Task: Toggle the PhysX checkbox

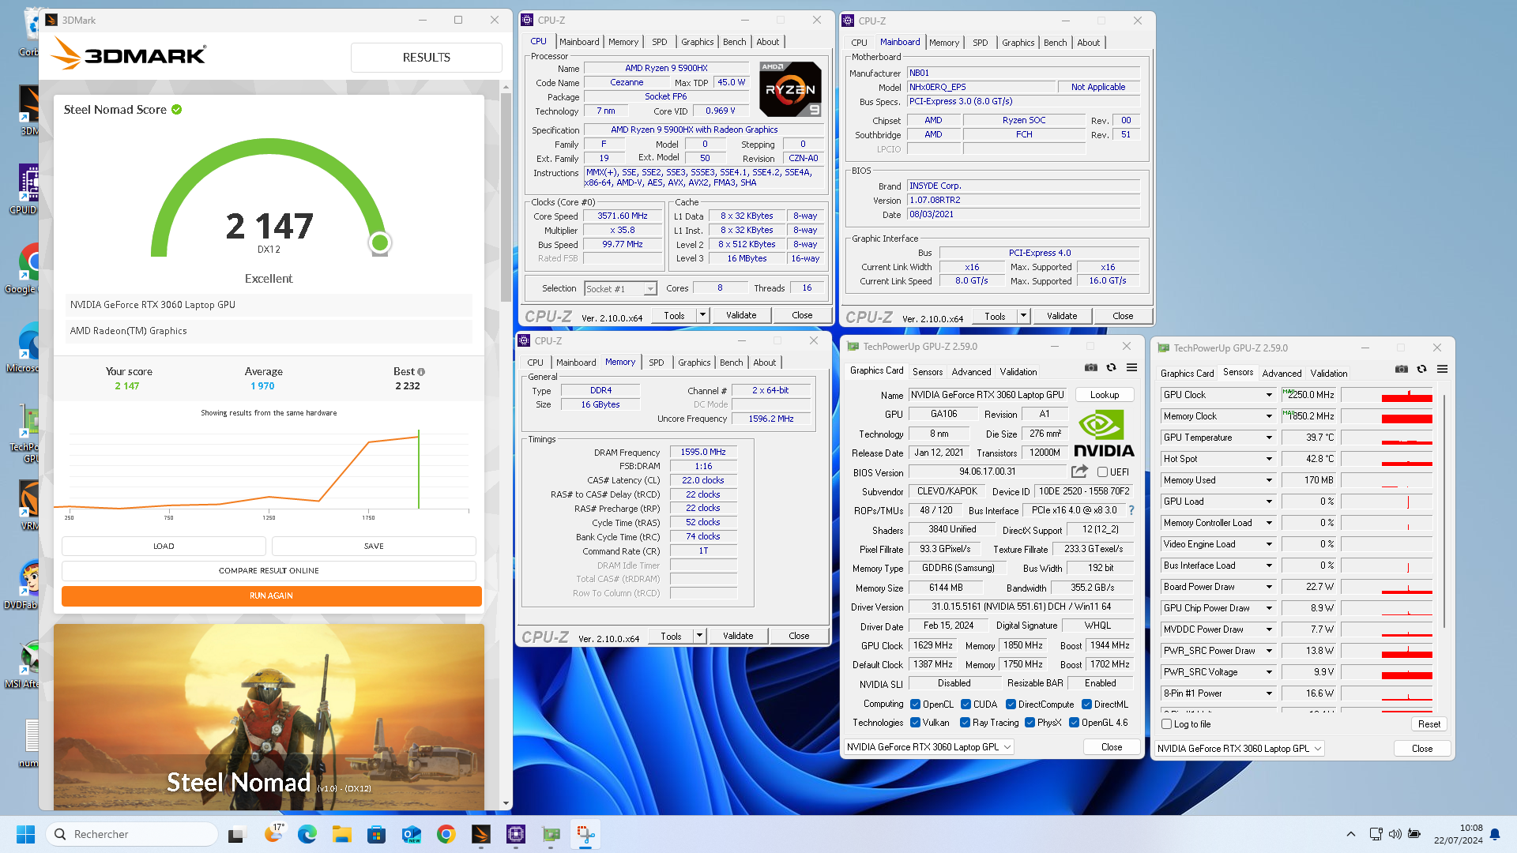Action: [x=1030, y=722]
